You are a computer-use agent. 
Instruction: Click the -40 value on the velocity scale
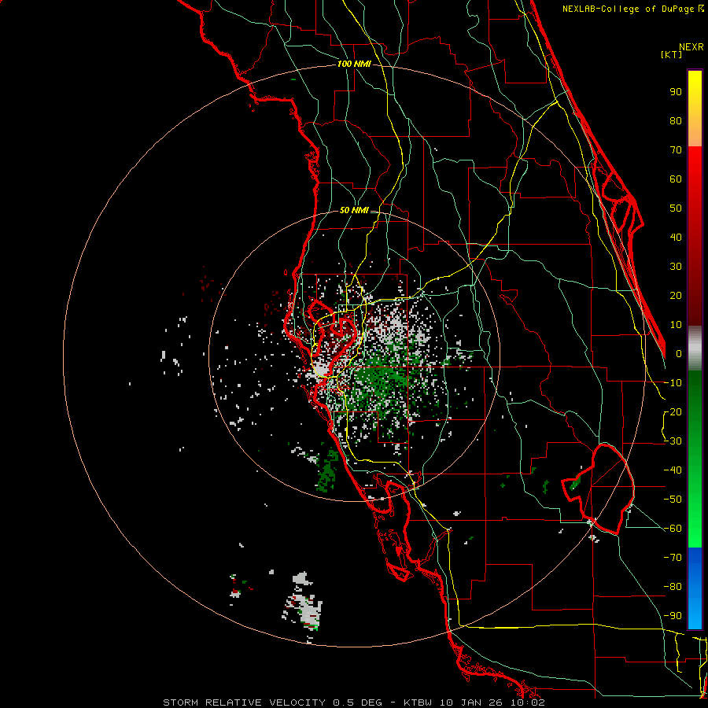673,470
